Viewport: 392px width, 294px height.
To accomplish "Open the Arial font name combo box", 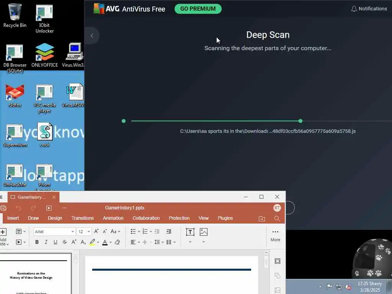I will 54,232.
